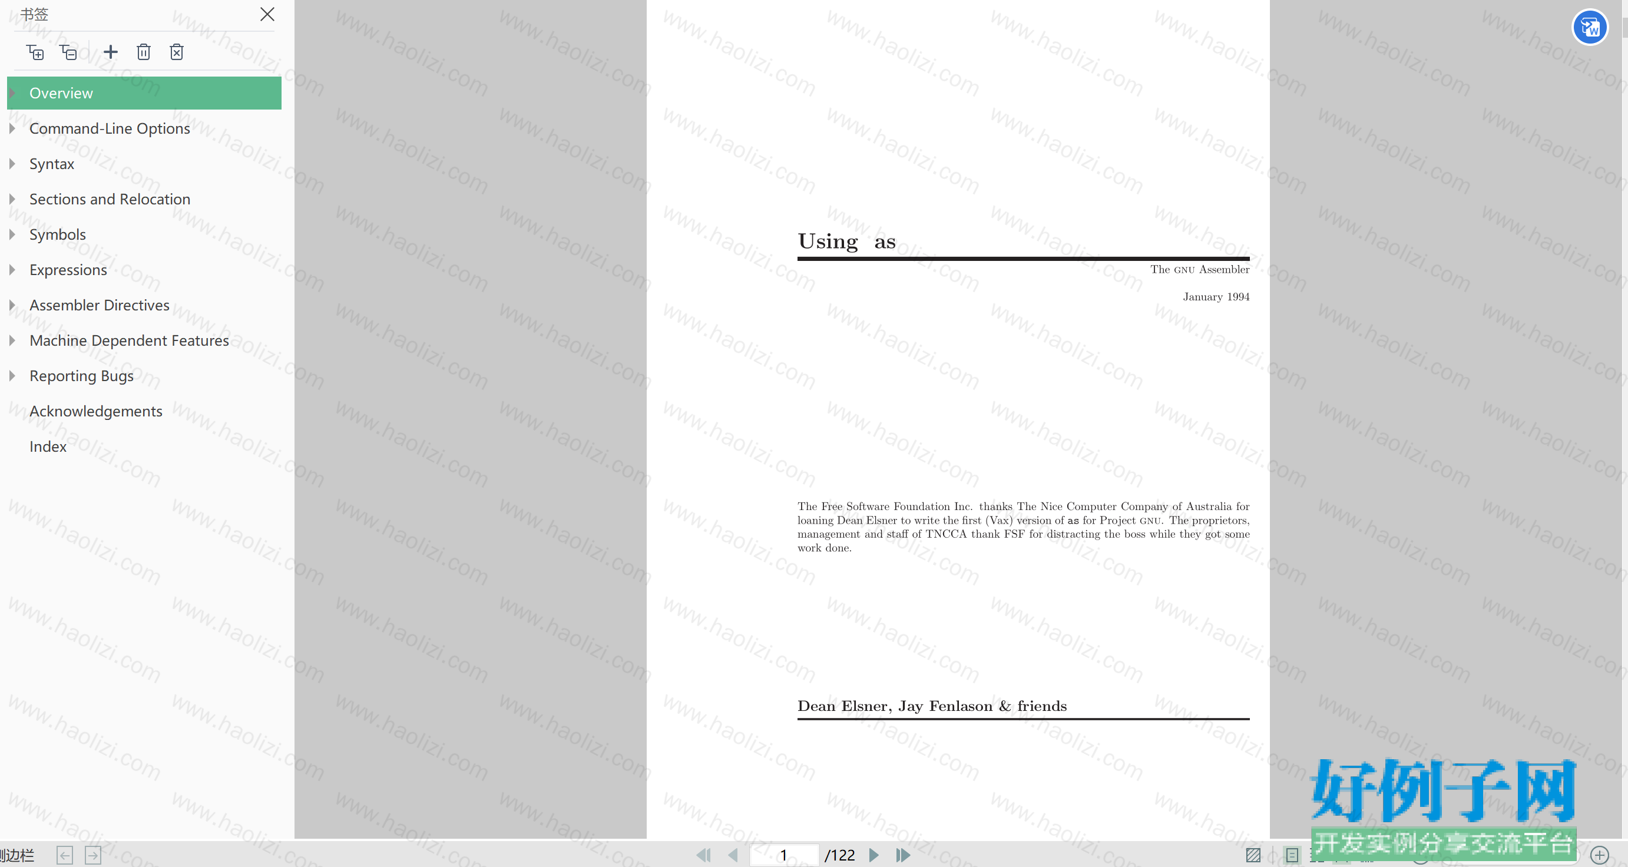Viewport: 1628px width, 867px height.
Task: Go to the Symbols bookmark
Action: pyautogui.click(x=58, y=234)
